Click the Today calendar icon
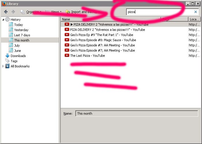This screenshot has height=144, width=202. click(11, 24)
